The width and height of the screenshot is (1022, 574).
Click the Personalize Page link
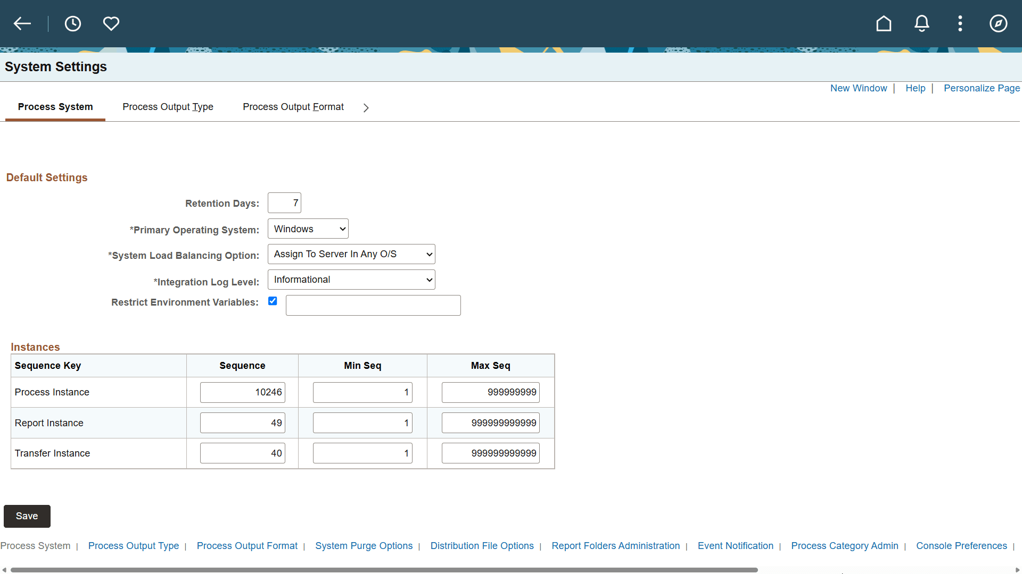click(982, 88)
